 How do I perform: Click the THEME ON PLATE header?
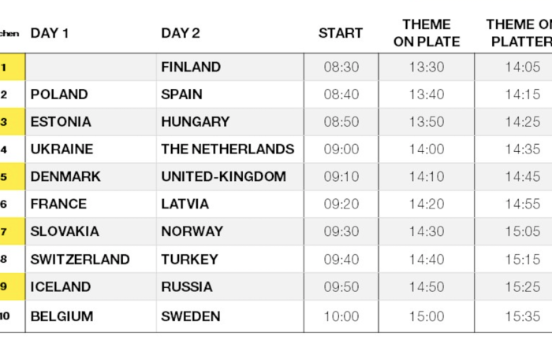[427, 33]
